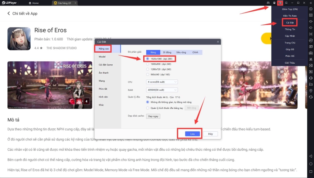Open the multi-instance add-player icon
Image resolution: width=314 pixels, height=178 pixels.
pos(311,47)
